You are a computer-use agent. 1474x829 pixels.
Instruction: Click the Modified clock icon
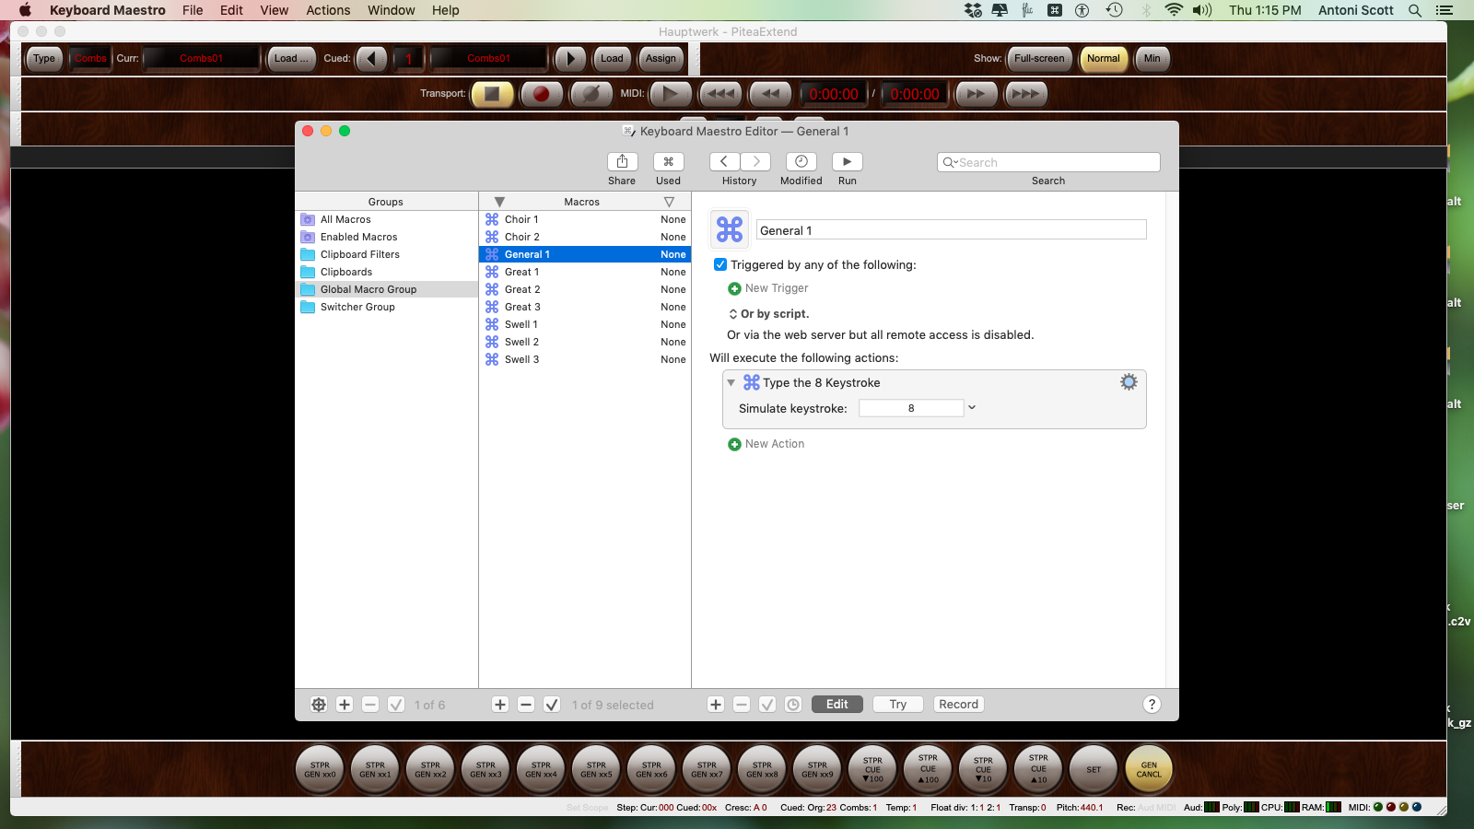[801, 161]
